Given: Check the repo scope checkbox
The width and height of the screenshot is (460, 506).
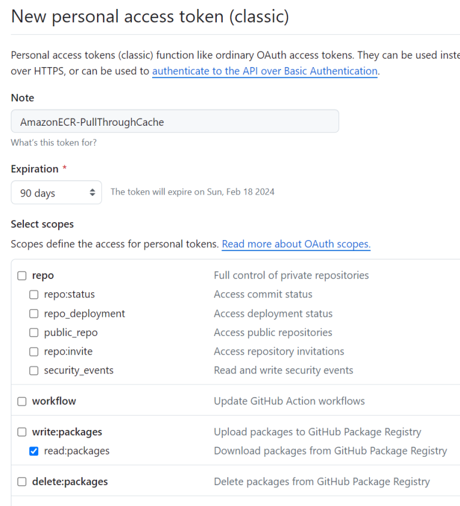Looking at the screenshot, I should click(22, 275).
